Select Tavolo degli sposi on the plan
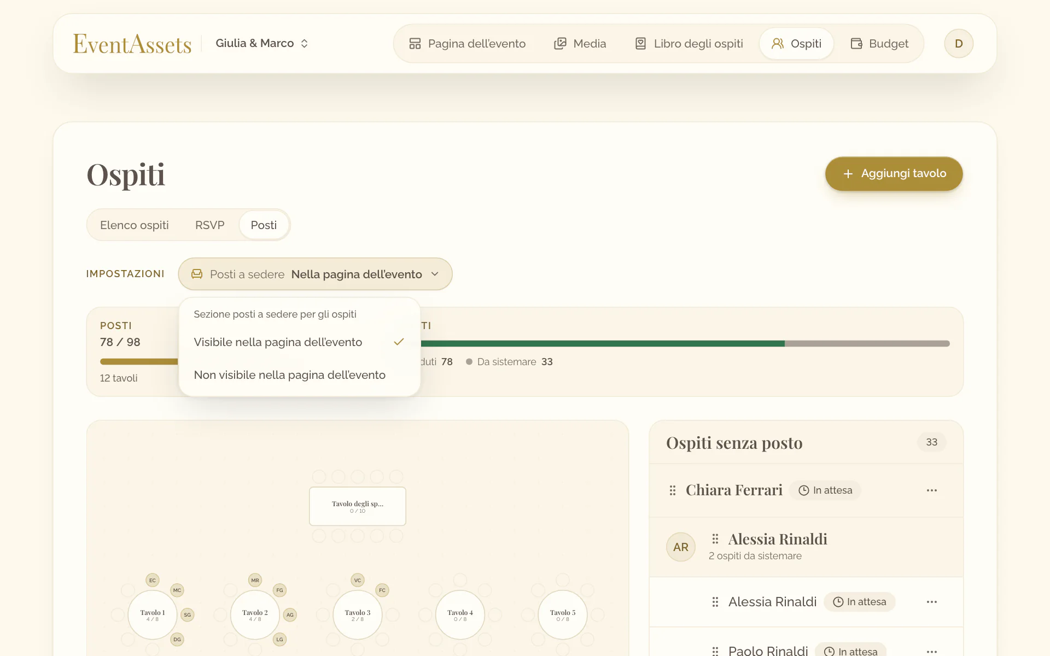This screenshot has height=656, width=1050. click(x=358, y=506)
